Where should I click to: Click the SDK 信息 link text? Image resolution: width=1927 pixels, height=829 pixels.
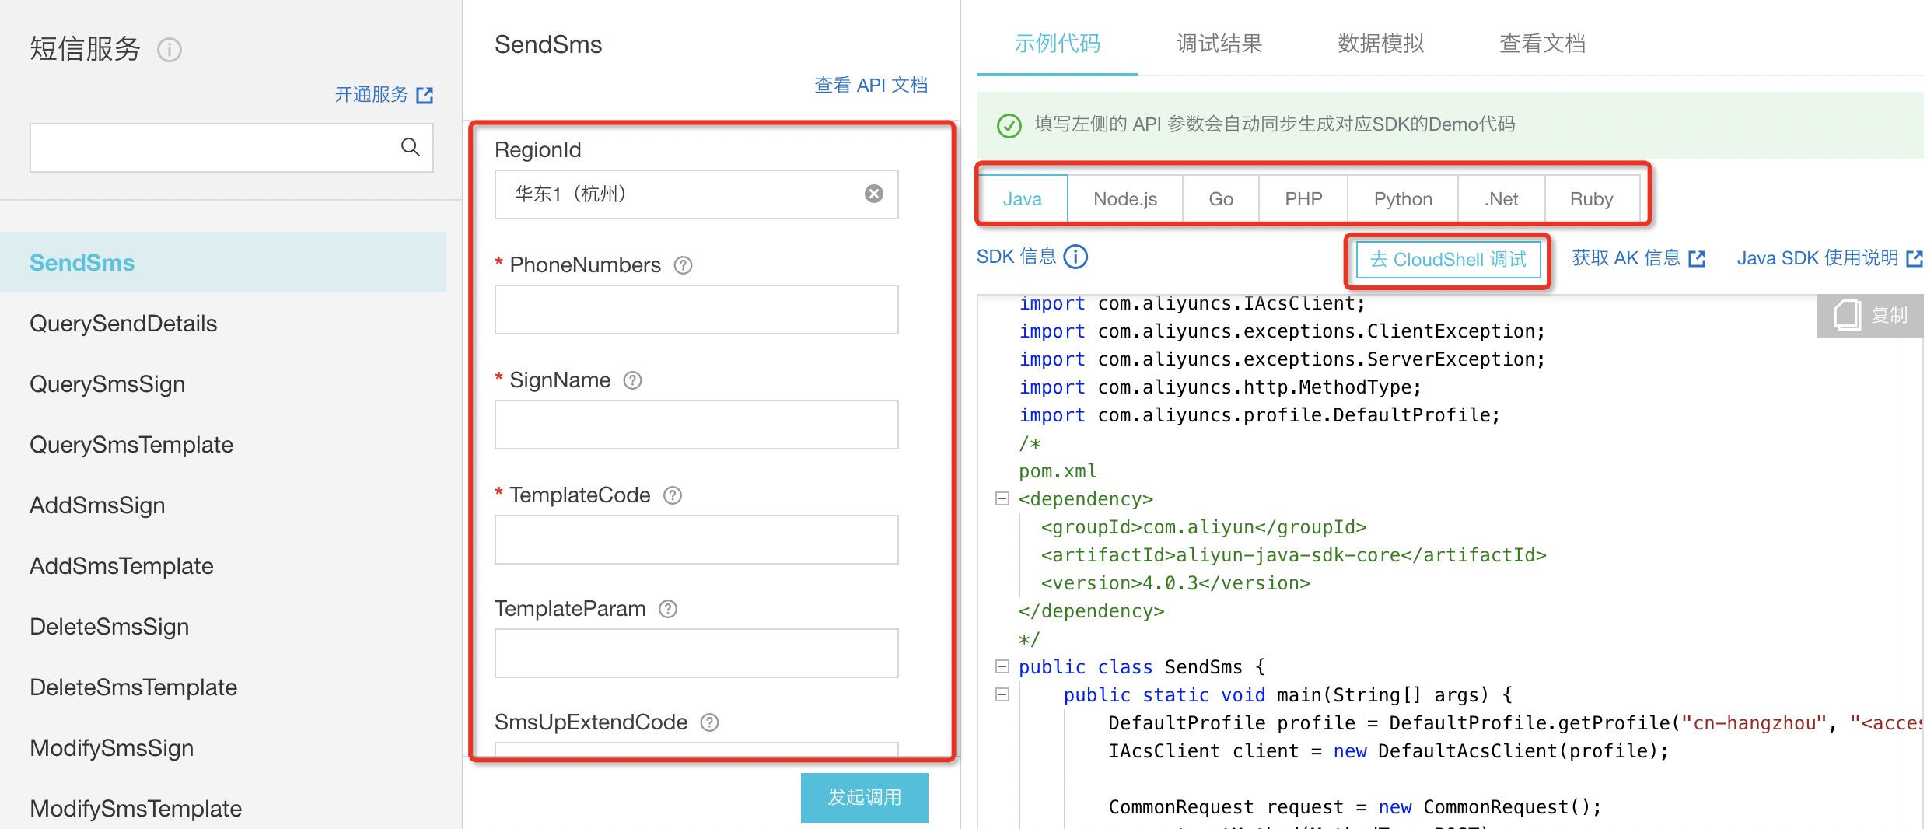click(1016, 257)
